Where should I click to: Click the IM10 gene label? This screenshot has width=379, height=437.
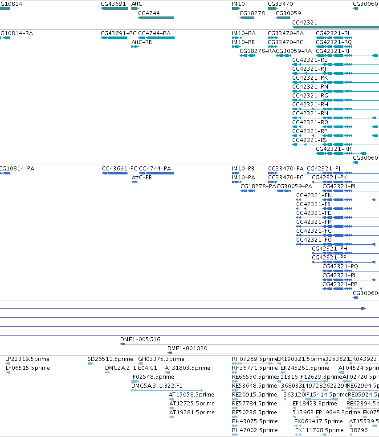pos(238,4)
